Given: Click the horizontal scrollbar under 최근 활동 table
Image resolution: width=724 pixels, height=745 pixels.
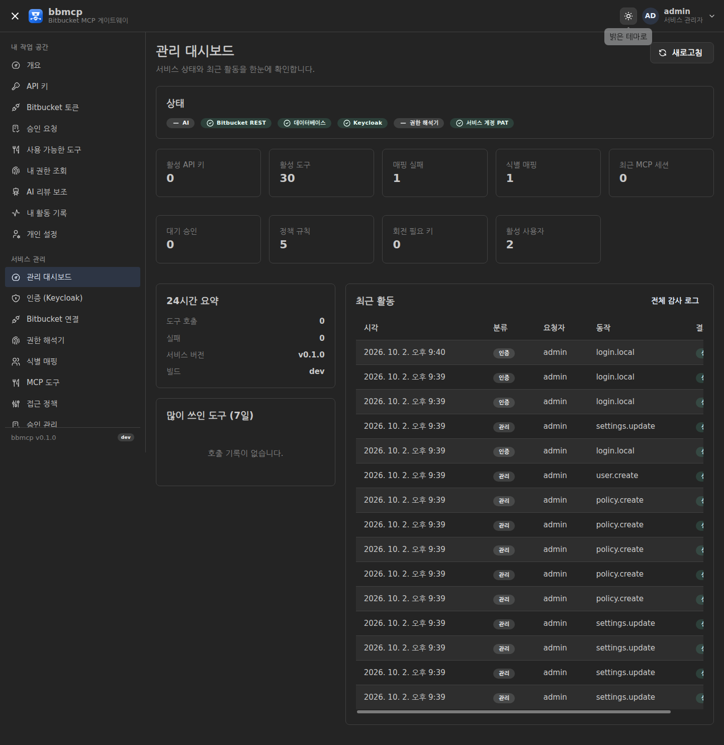Looking at the screenshot, I should (514, 712).
